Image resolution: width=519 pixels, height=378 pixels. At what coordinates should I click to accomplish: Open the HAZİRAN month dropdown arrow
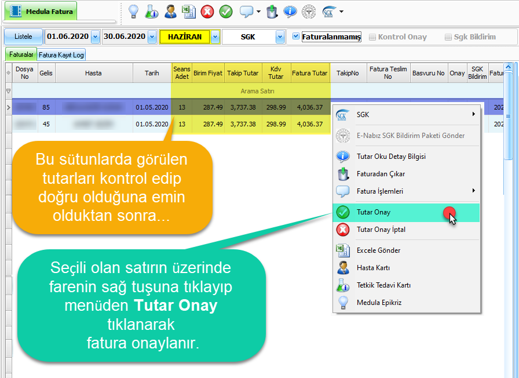pyautogui.click(x=215, y=37)
